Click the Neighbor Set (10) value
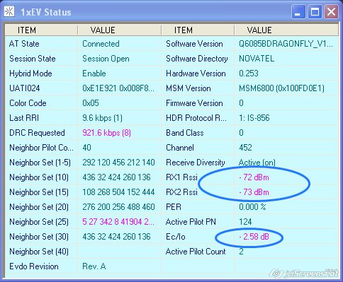This screenshot has height=282, width=343. coord(116,177)
